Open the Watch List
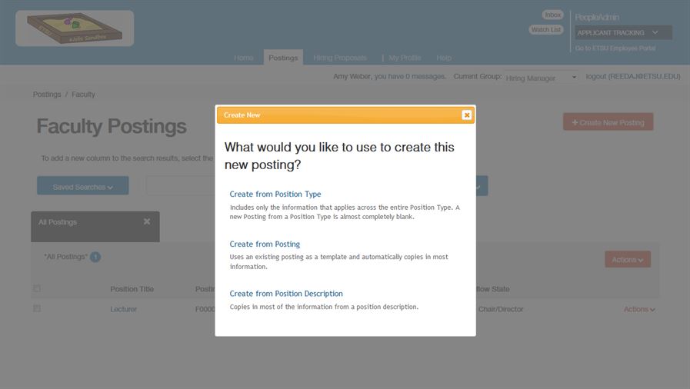 click(x=546, y=30)
